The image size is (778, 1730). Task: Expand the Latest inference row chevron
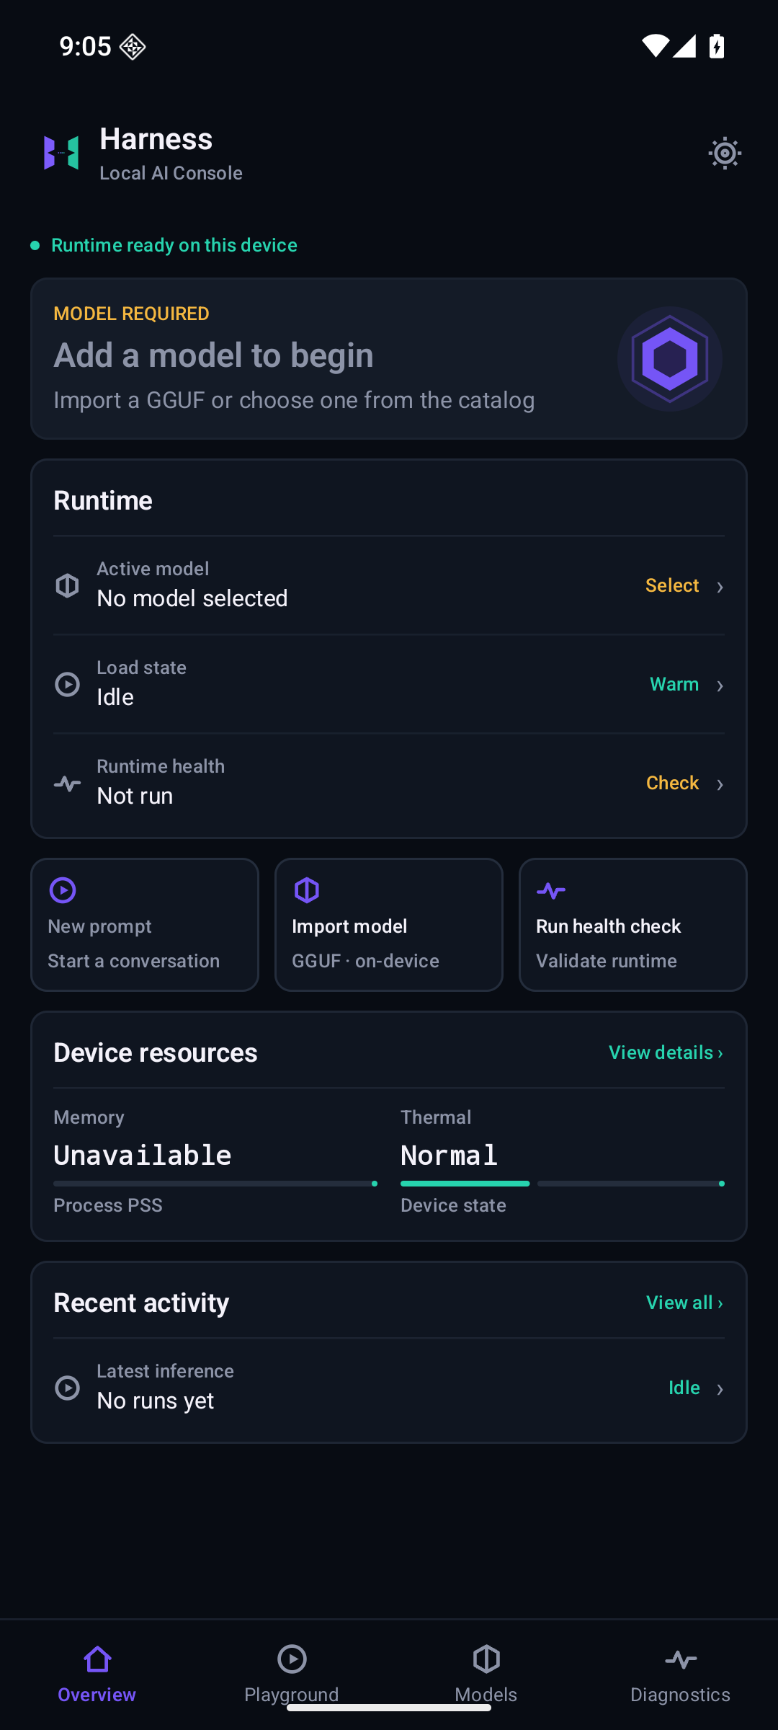(720, 1389)
